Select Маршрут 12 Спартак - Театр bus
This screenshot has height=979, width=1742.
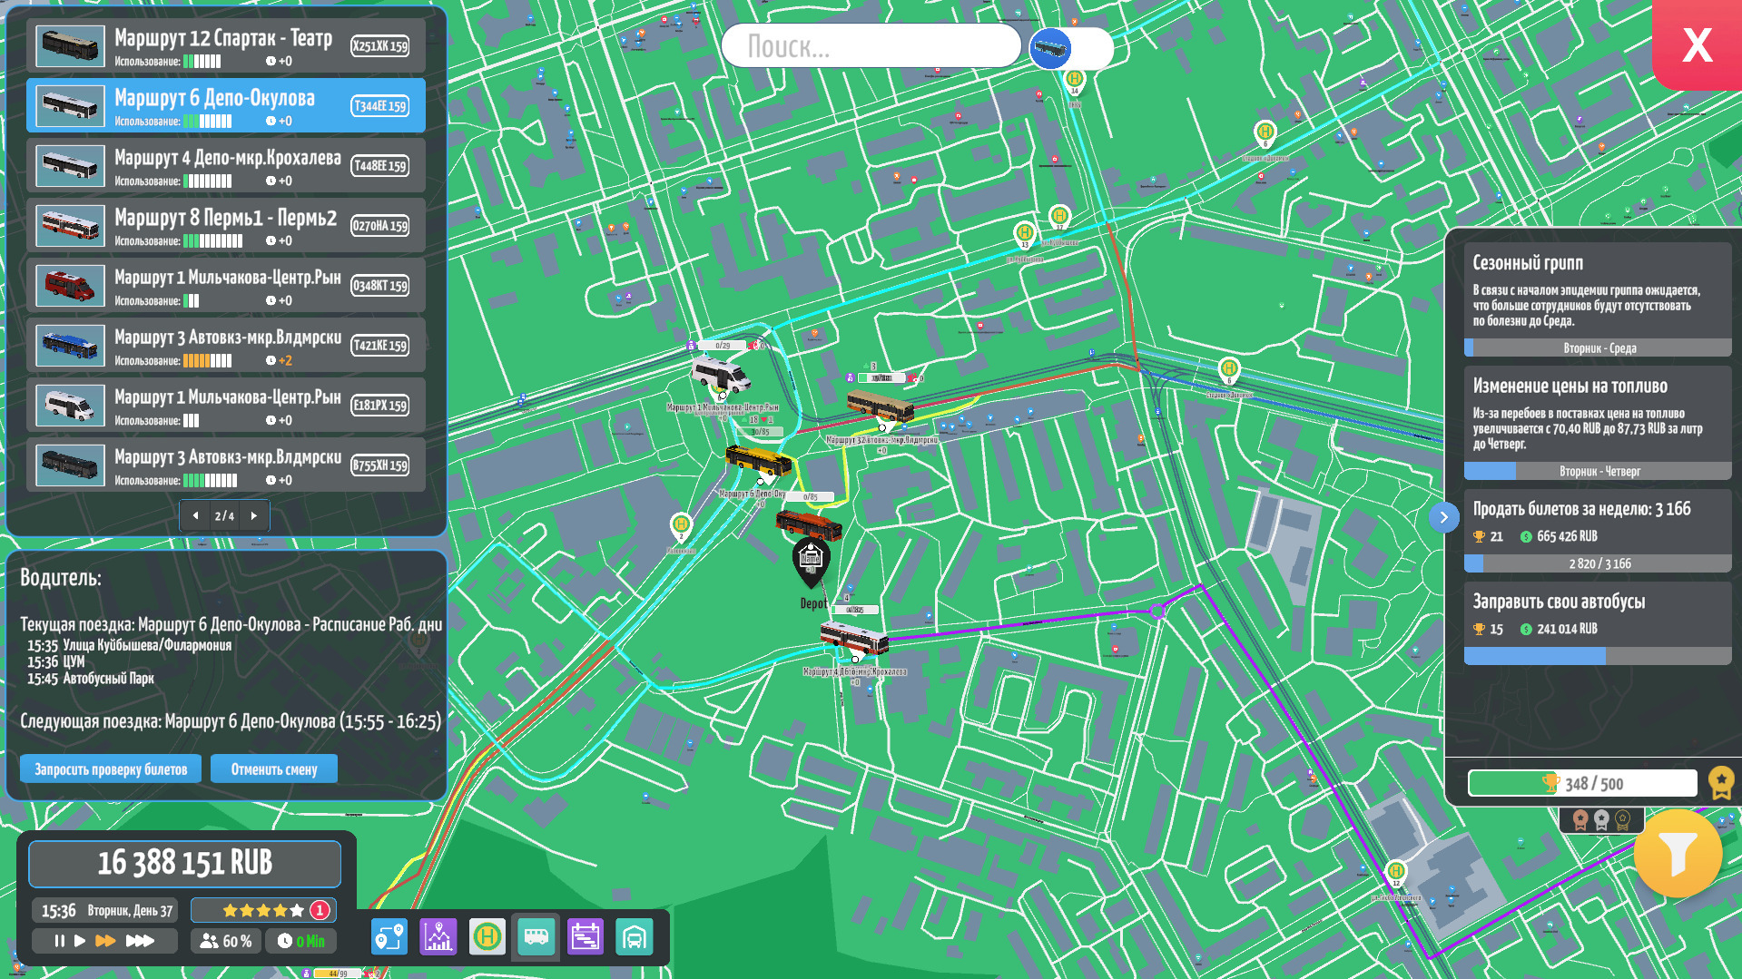click(225, 46)
